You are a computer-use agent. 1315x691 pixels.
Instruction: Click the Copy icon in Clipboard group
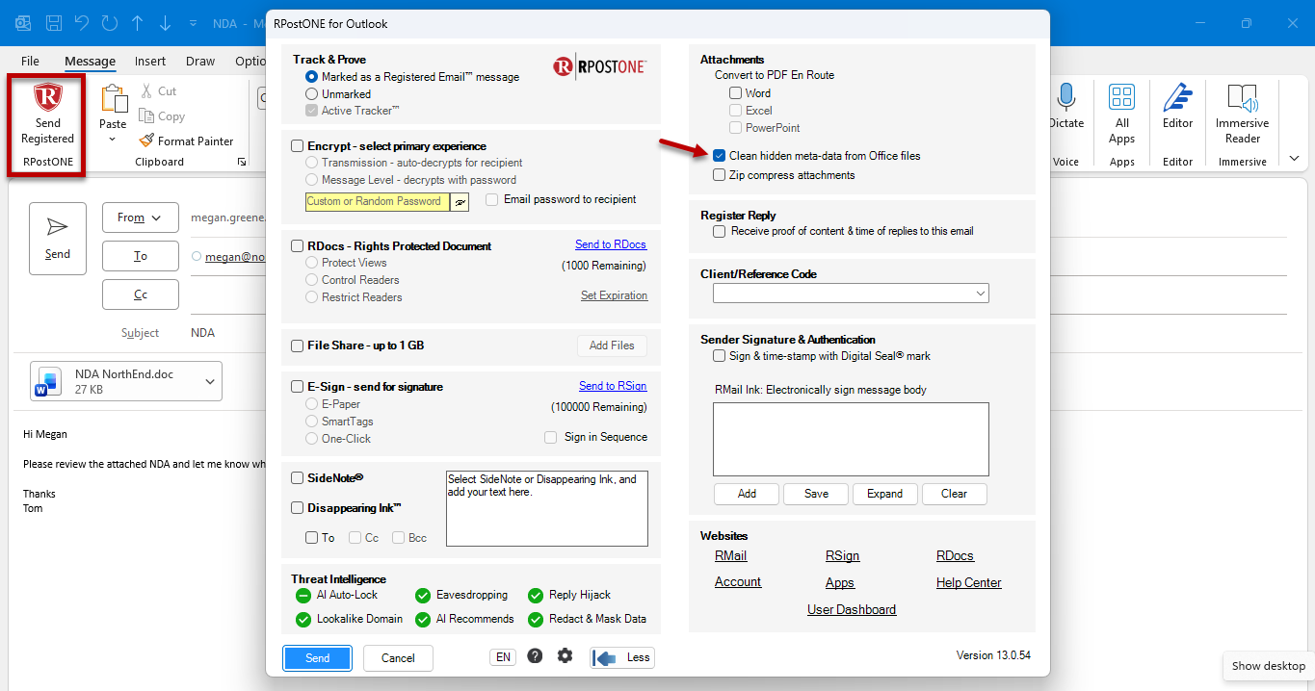click(x=146, y=115)
